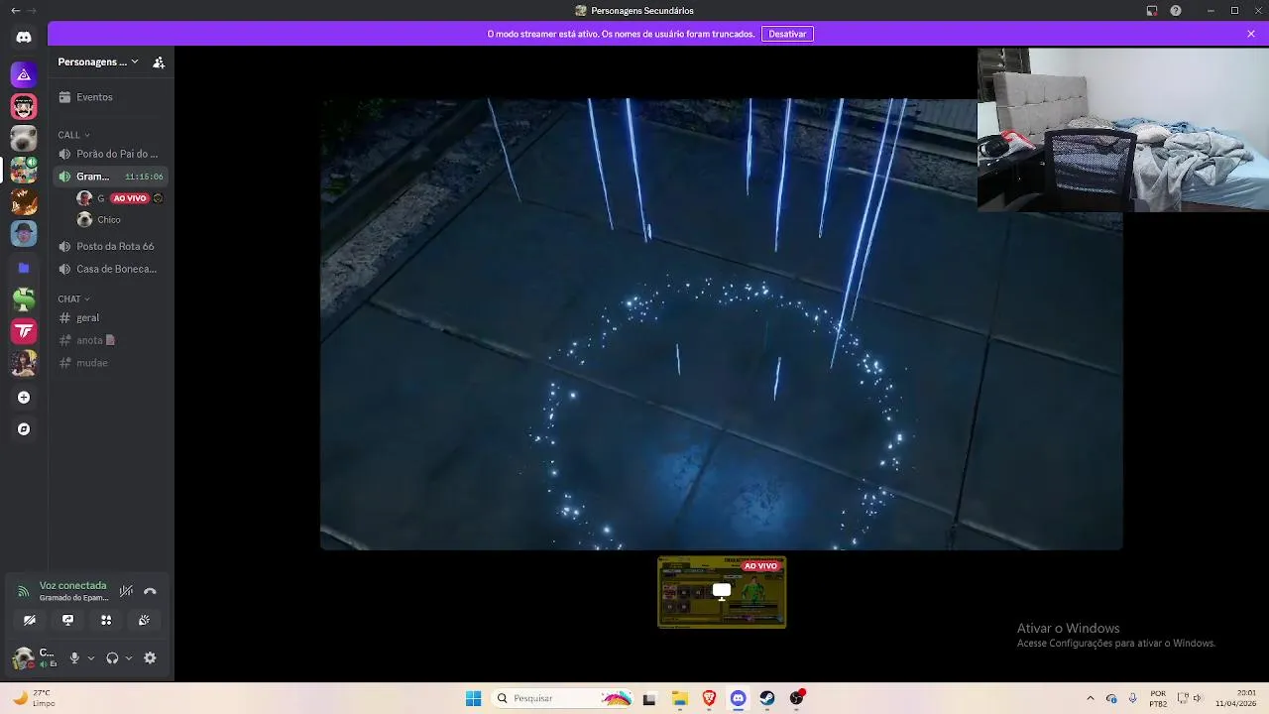Viewport: 1269px width, 714px height.
Task: Click the POR PTB2 language indicator
Action: [x=1158, y=698]
